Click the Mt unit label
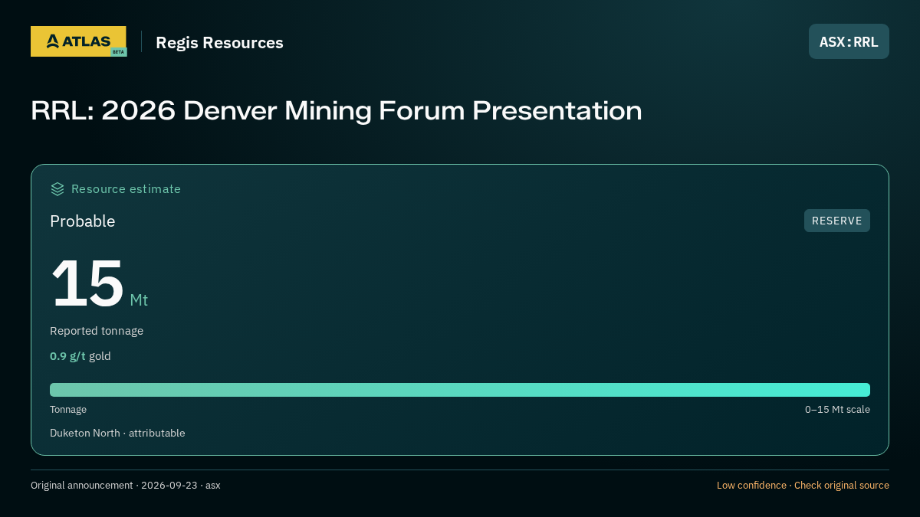The image size is (920, 517). (139, 300)
